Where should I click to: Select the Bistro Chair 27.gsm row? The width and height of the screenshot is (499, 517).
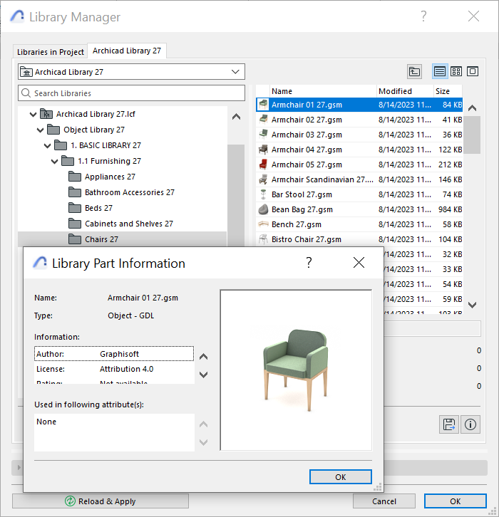(359, 239)
